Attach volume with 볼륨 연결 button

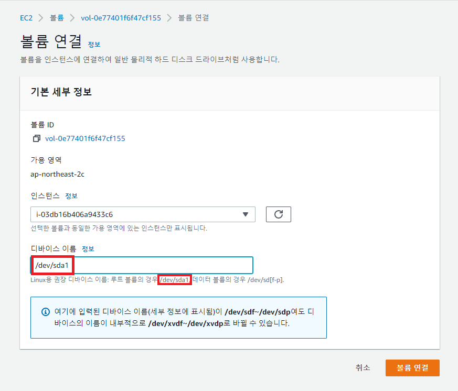click(x=412, y=367)
